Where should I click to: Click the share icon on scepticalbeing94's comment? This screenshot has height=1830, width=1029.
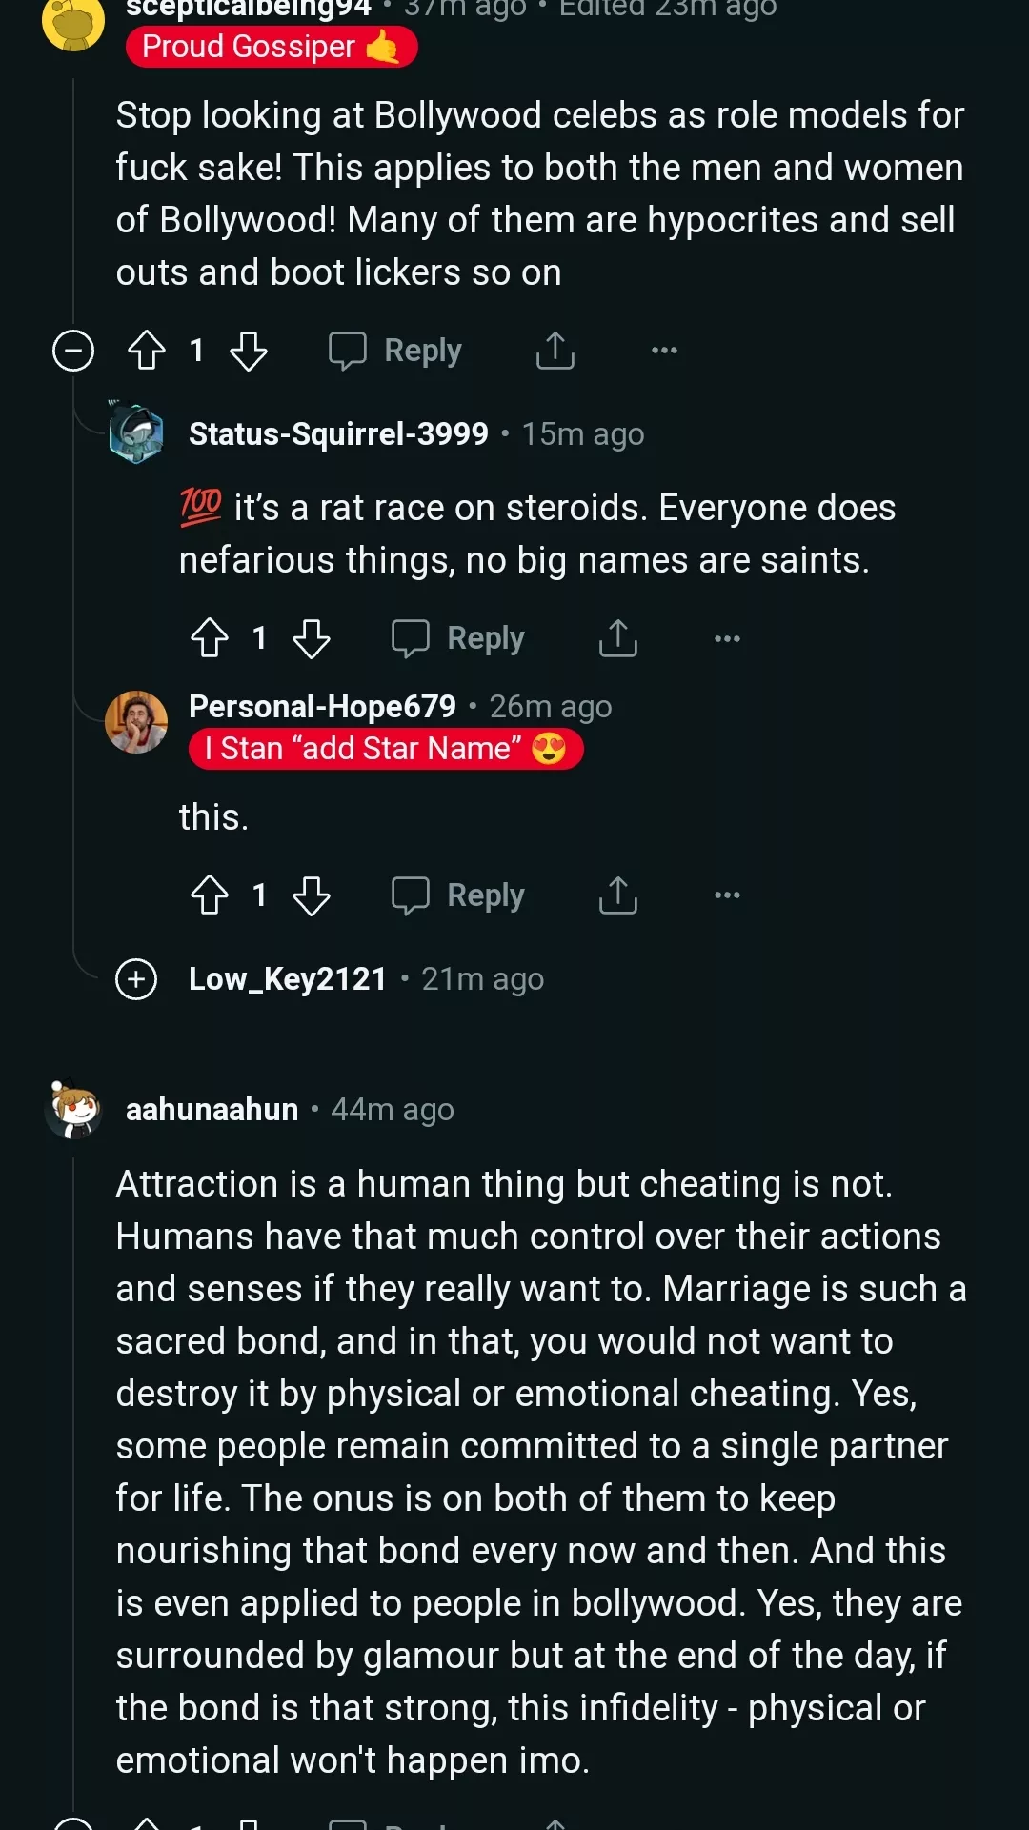pos(555,351)
